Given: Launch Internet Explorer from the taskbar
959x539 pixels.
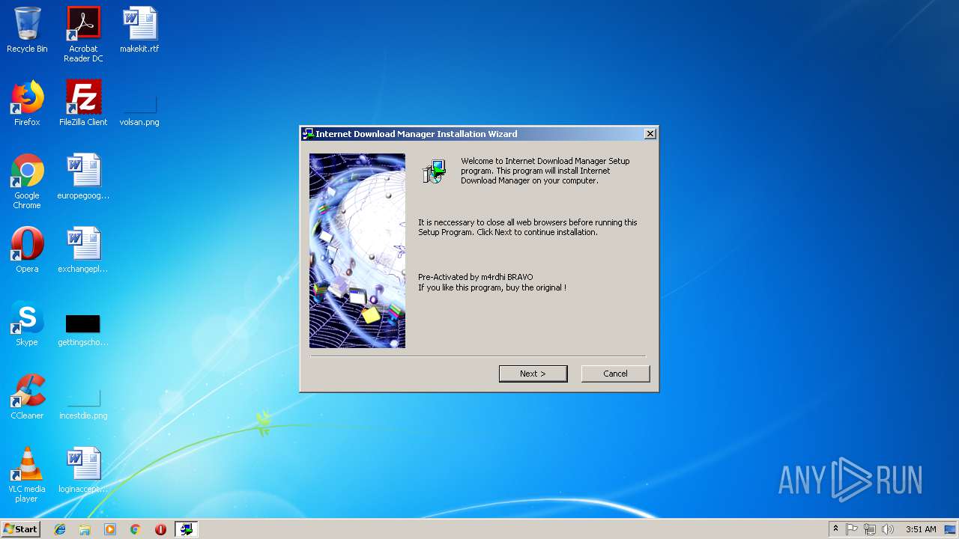Looking at the screenshot, I should pyautogui.click(x=60, y=529).
